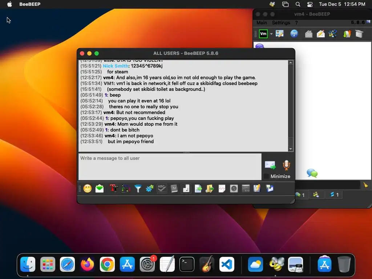Send the message with envelope arrow button
The width and height of the screenshot is (372, 279).
pos(270,165)
